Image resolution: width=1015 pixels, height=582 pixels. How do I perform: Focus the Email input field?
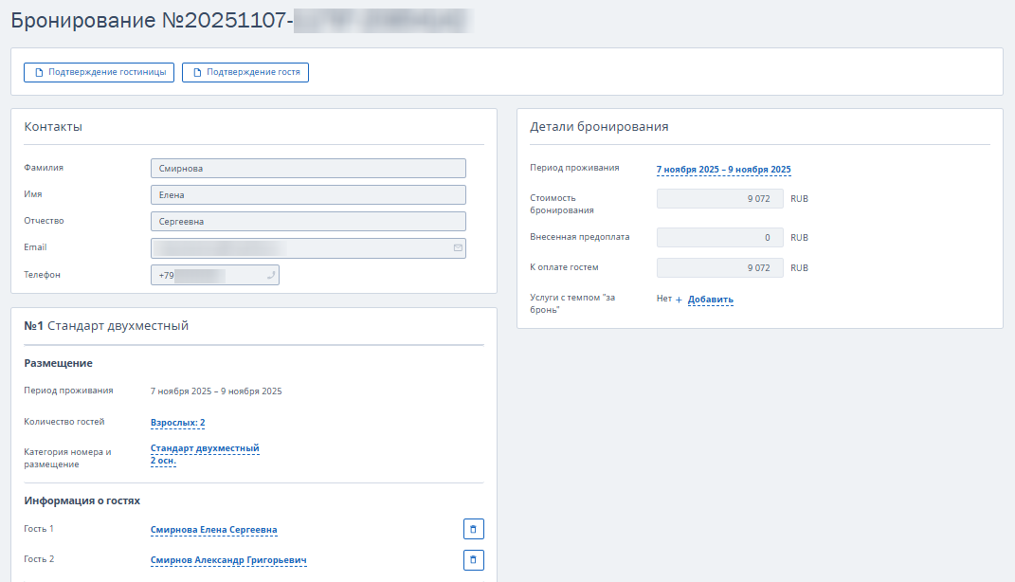tap(308, 248)
